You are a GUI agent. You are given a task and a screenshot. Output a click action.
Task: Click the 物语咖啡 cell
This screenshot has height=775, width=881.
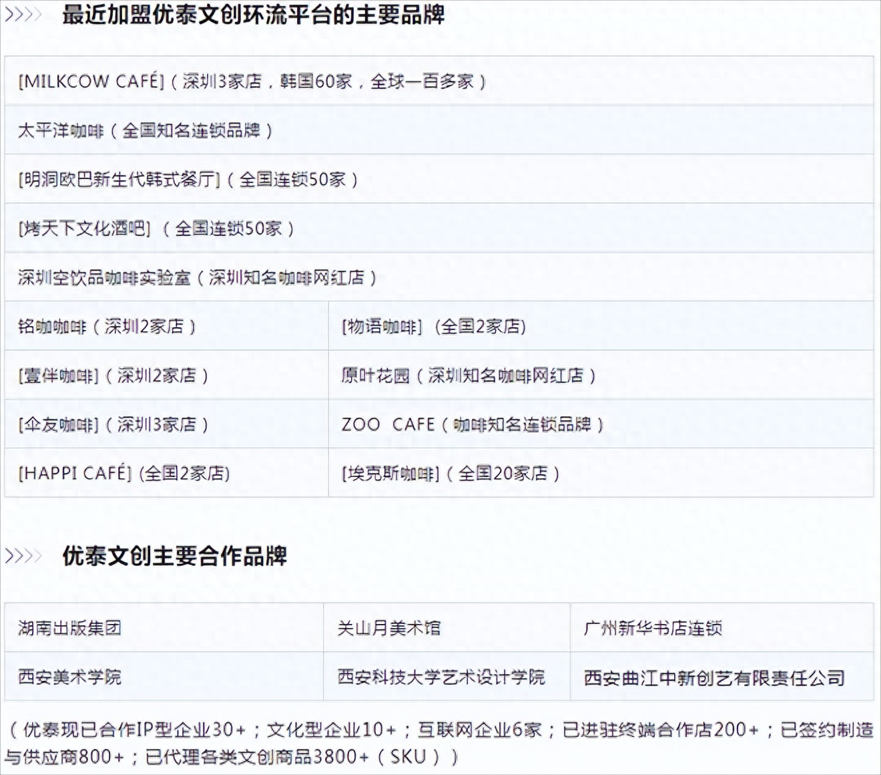pyautogui.click(x=434, y=326)
